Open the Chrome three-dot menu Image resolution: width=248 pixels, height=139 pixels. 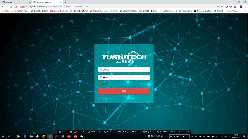245,7
